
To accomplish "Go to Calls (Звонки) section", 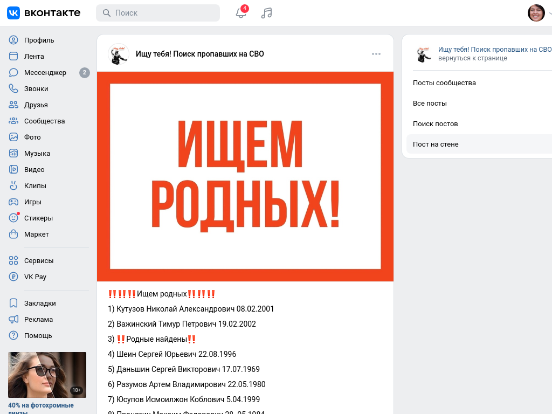I will coord(36,88).
